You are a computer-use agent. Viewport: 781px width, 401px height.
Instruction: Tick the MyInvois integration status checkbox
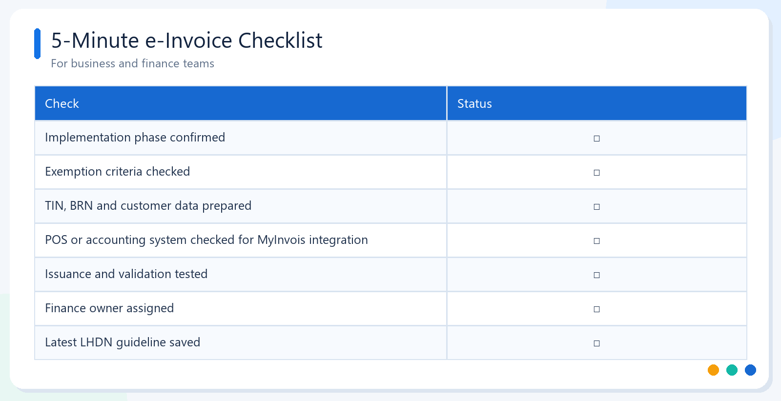tap(596, 241)
